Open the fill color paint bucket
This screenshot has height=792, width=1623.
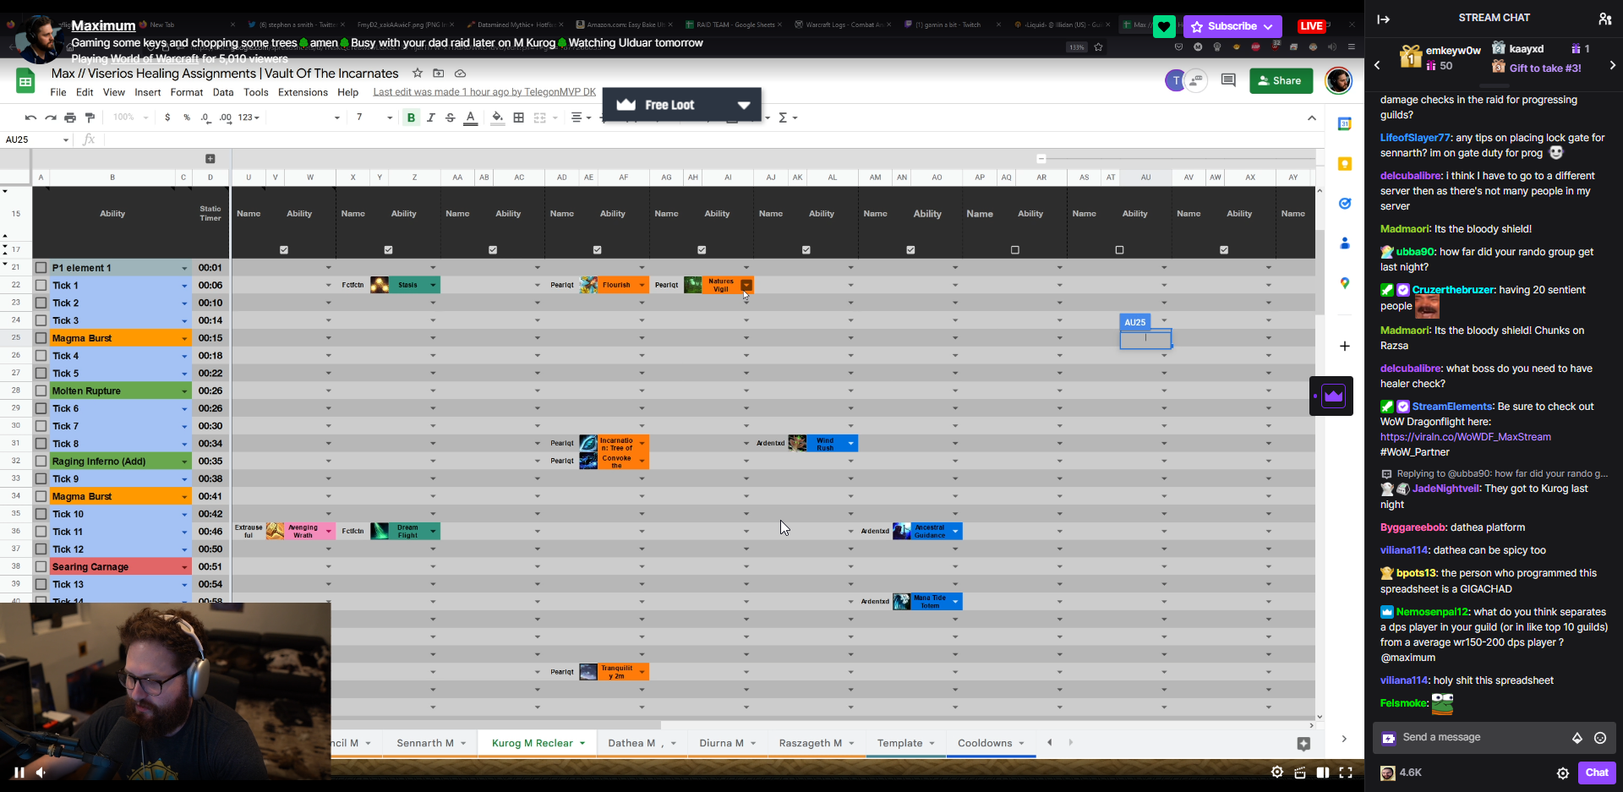497,117
